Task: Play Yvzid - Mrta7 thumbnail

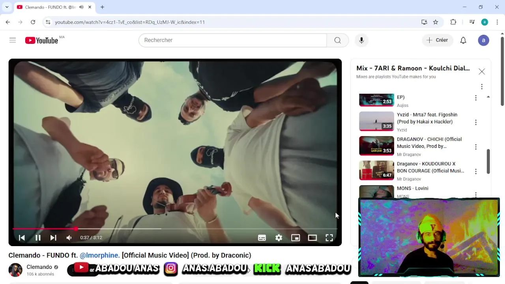Action: pyautogui.click(x=376, y=121)
